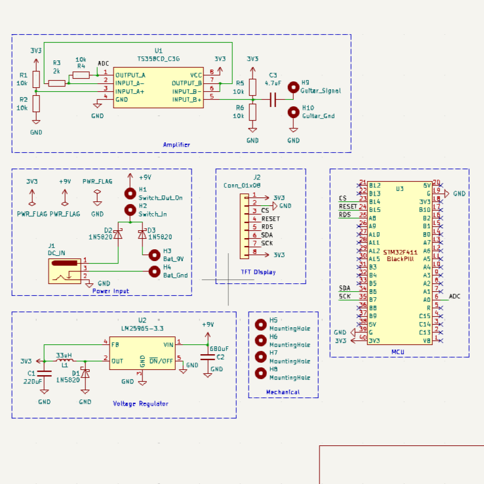This screenshot has height=484, width=484.
Task: Click the "Voltage Regulator" block title
Action: click(140, 404)
